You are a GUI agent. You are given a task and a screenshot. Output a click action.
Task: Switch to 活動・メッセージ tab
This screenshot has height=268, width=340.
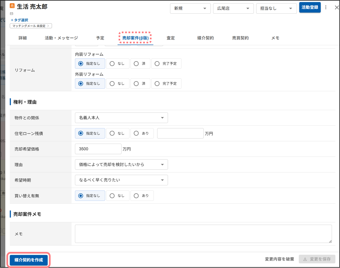(x=61, y=38)
